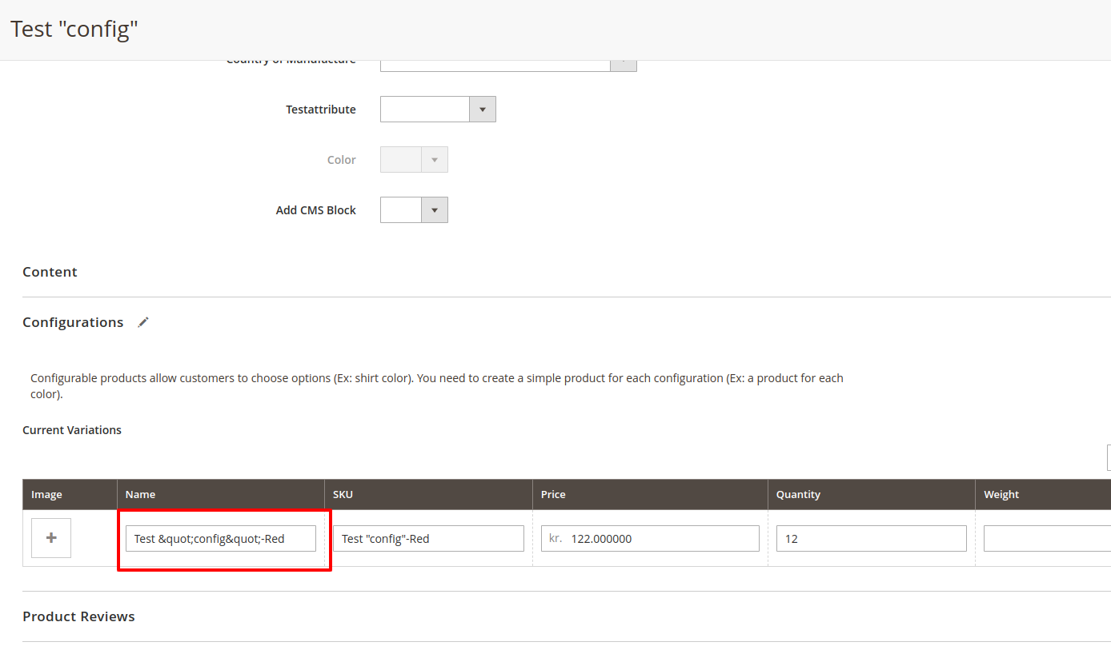
Task: Click the Name column header in variations table
Action: pyautogui.click(x=141, y=494)
